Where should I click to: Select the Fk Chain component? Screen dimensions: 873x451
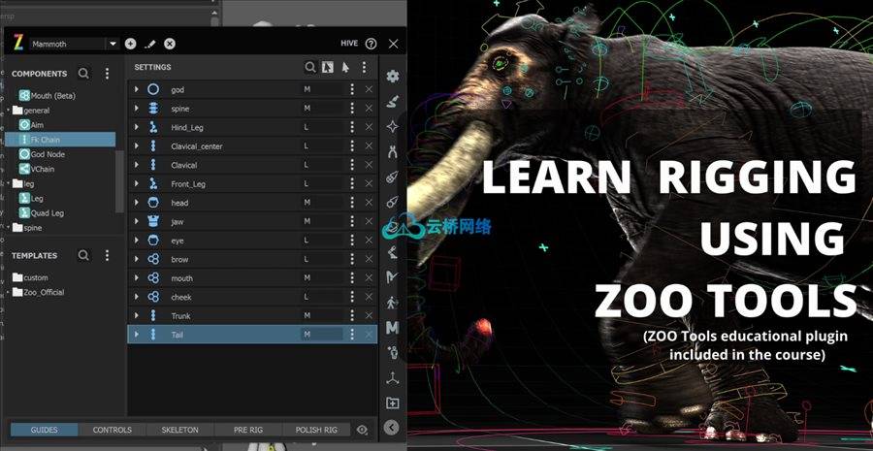pos(60,140)
